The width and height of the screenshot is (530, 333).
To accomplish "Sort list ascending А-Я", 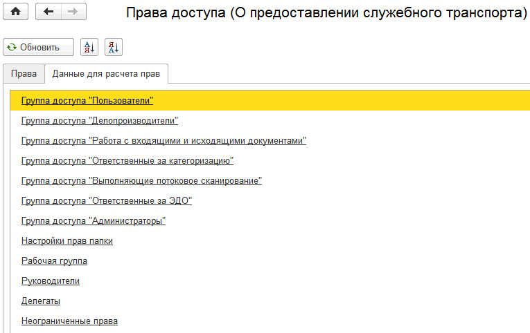I will point(89,47).
